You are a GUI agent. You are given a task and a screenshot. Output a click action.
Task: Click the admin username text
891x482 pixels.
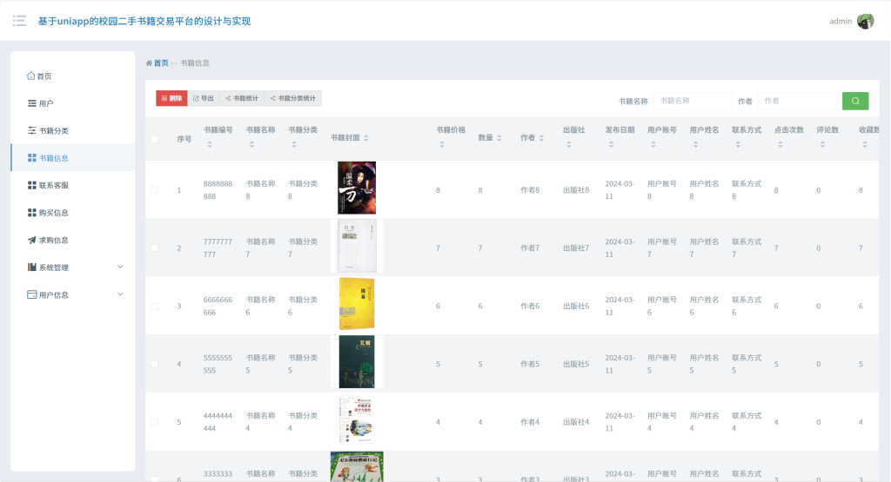tap(841, 21)
